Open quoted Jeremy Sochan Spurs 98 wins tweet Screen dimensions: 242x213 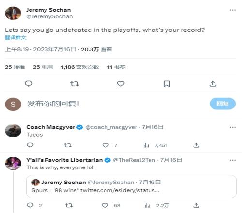pos(131,186)
